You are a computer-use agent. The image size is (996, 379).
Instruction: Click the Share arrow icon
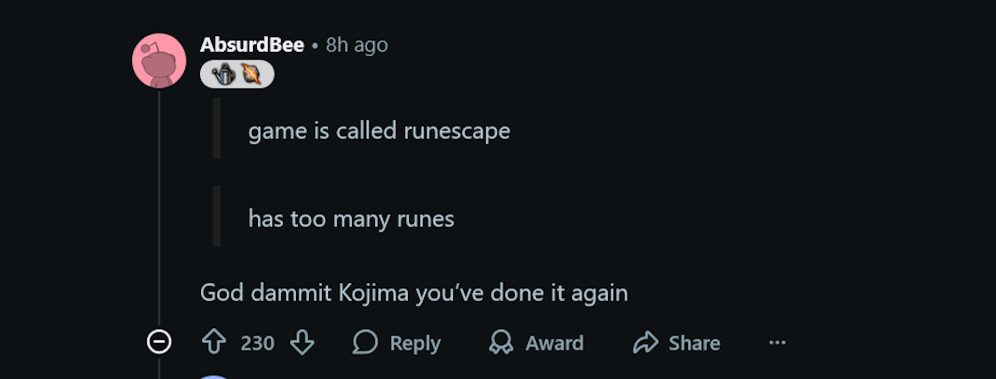pos(645,342)
